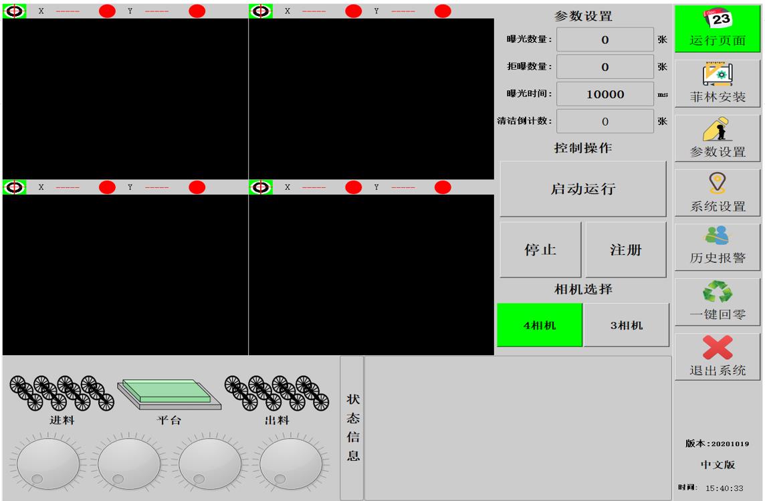Click top-left camera crosshair target icon

(15, 11)
